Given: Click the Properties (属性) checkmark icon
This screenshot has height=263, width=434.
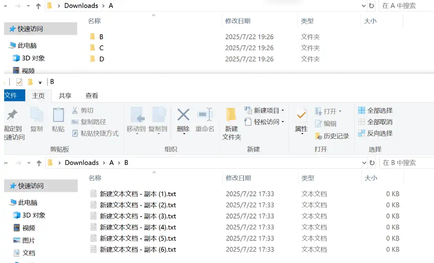Looking at the screenshot, I should coord(301,115).
